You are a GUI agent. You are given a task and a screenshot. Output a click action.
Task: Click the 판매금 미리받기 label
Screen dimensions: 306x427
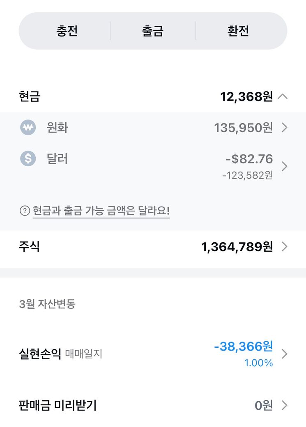point(58,406)
